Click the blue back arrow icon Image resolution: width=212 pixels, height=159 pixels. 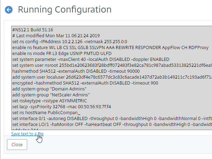9,10
